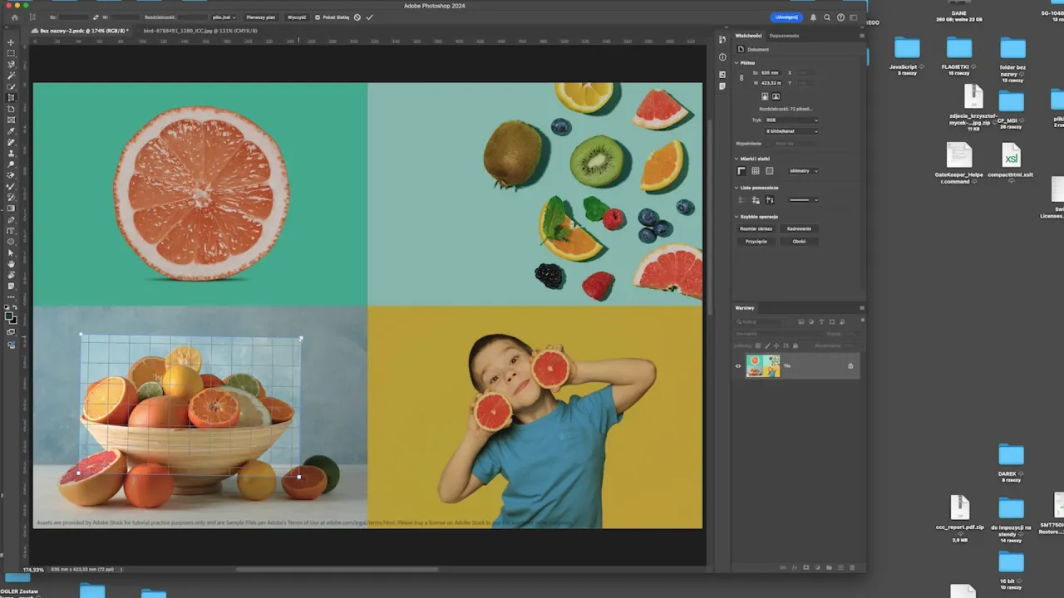Click the W canvas height field 423,33 mm
1064x598 pixels.
(771, 82)
